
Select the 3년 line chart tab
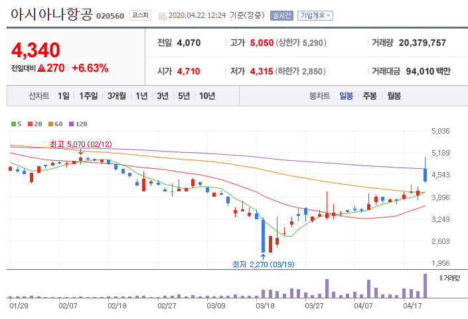pos(163,96)
